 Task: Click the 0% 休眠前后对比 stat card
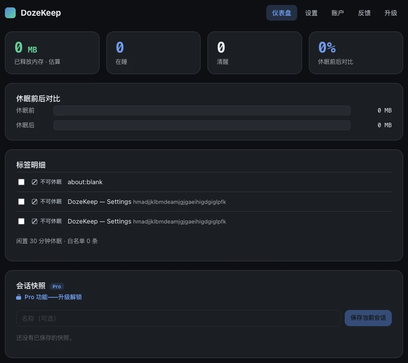[356, 53]
